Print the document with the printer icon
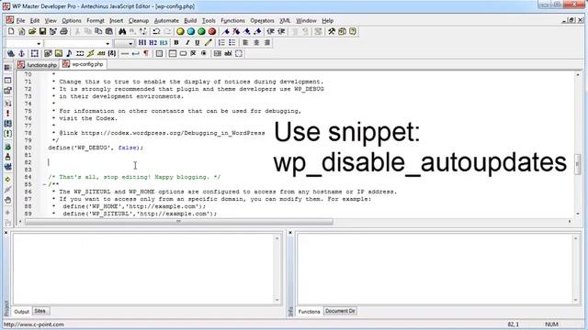Image resolution: width=588 pixels, height=330 pixels. (63, 31)
